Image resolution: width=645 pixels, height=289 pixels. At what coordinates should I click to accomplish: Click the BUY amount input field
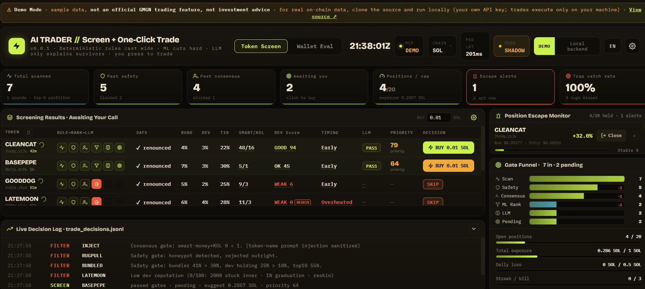click(x=439, y=118)
